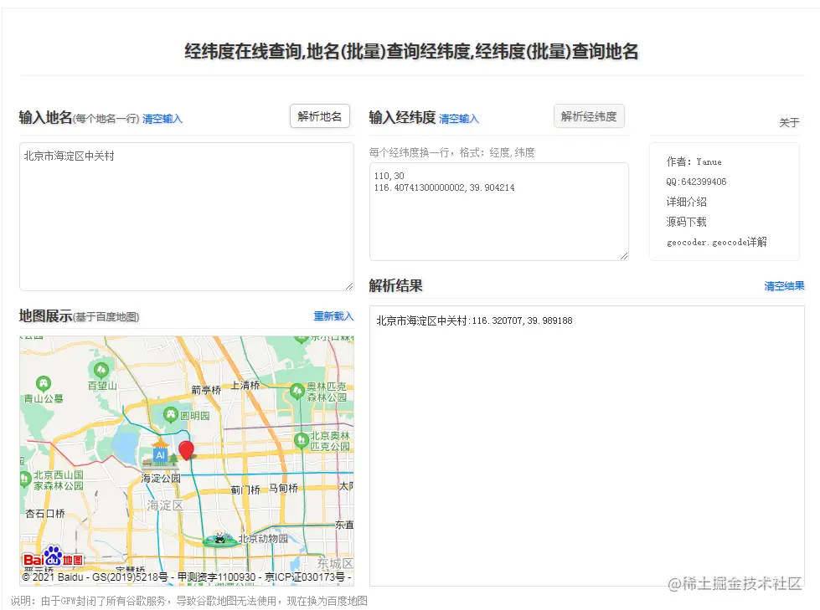Click inside the 解析结果 output box
Image resolution: width=820 pixels, height=610 pixels.
point(587,446)
